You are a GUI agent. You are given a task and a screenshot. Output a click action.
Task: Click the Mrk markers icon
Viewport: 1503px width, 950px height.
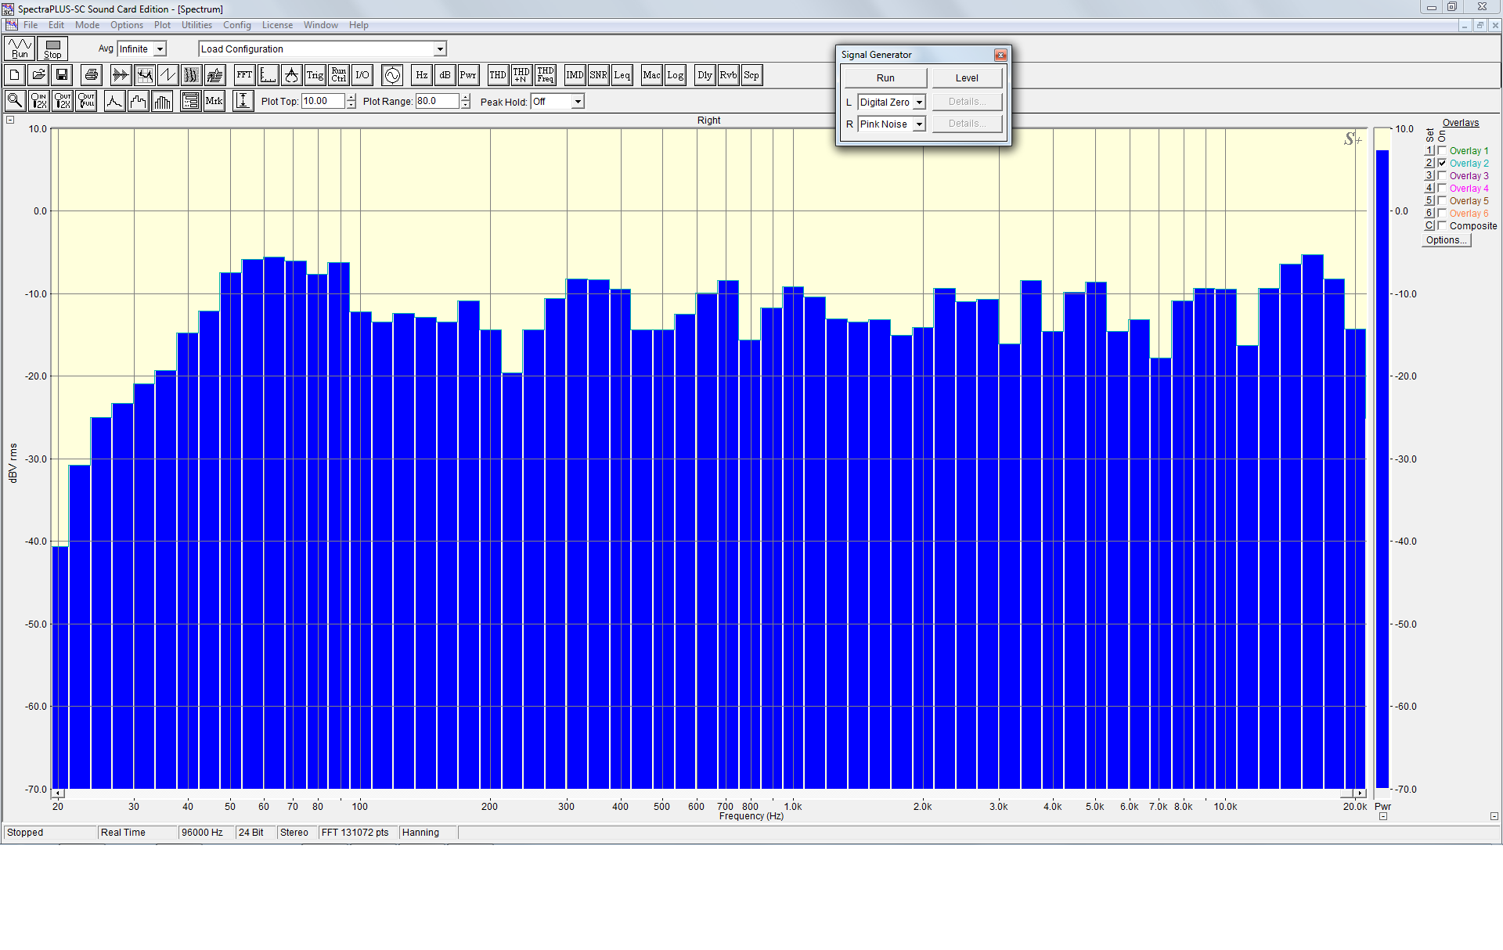coord(214,101)
